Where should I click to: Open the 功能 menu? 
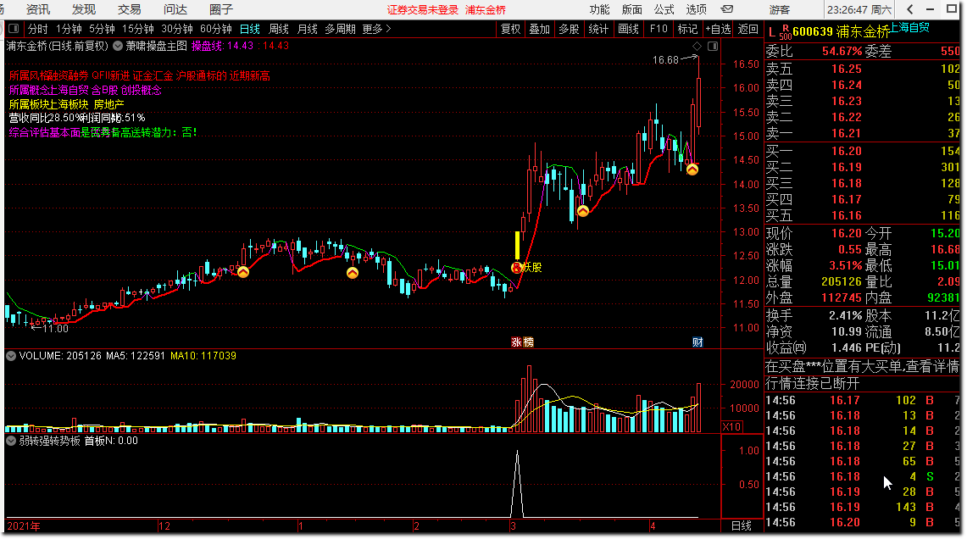pyautogui.click(x=599, y=9)
